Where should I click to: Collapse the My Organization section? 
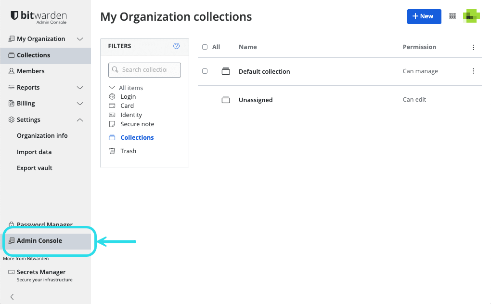tap(79, 39)
